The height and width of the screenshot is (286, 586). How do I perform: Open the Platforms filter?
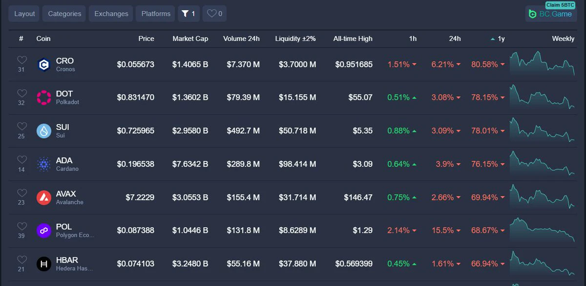156,14
